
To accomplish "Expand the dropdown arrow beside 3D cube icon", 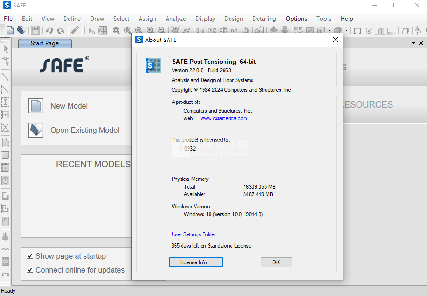I will pos(329,30).
